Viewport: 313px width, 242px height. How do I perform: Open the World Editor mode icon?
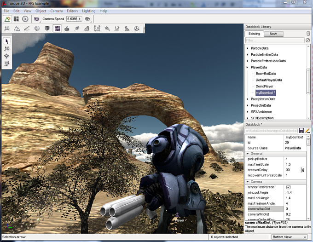click(7, 19)
